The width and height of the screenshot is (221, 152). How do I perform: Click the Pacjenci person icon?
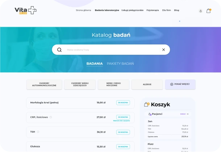coord(150,114)
